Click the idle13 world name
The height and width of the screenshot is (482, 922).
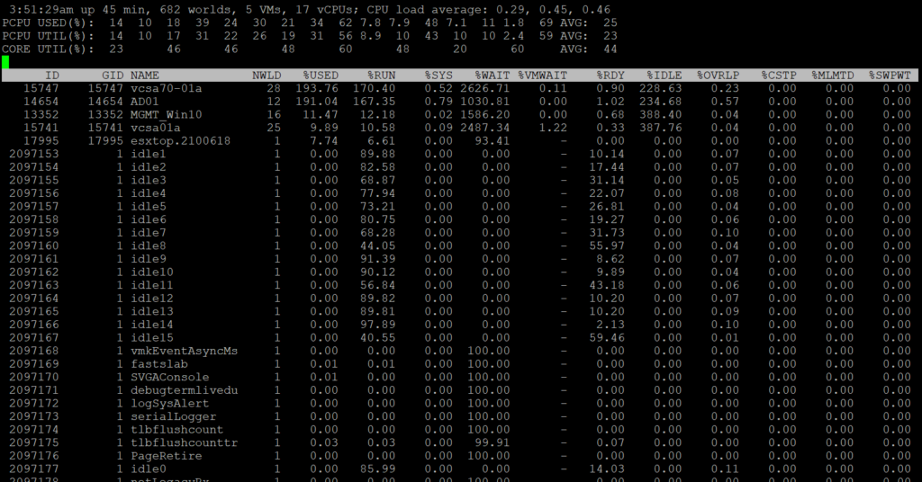point(151,311)
